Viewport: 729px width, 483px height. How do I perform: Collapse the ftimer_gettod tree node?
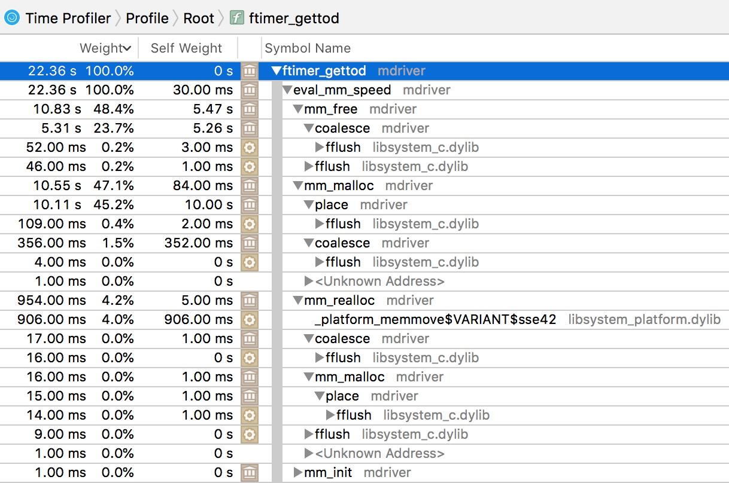point(276,71)
